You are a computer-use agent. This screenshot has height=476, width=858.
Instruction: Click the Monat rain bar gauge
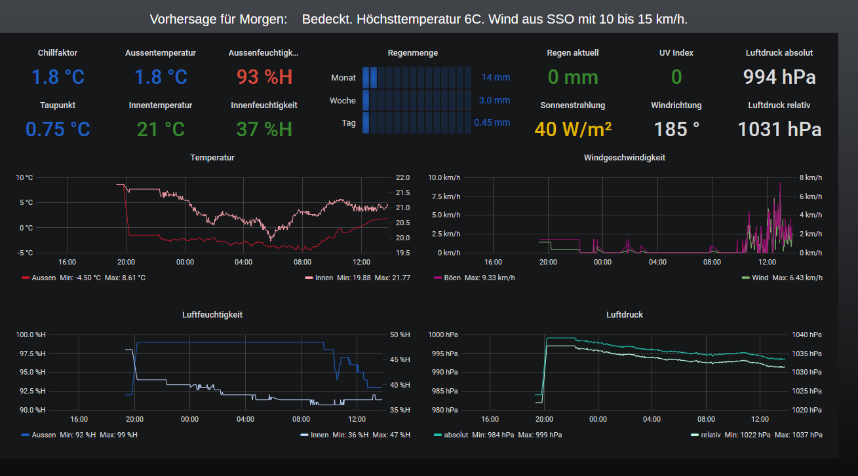(x=417, y=77)
